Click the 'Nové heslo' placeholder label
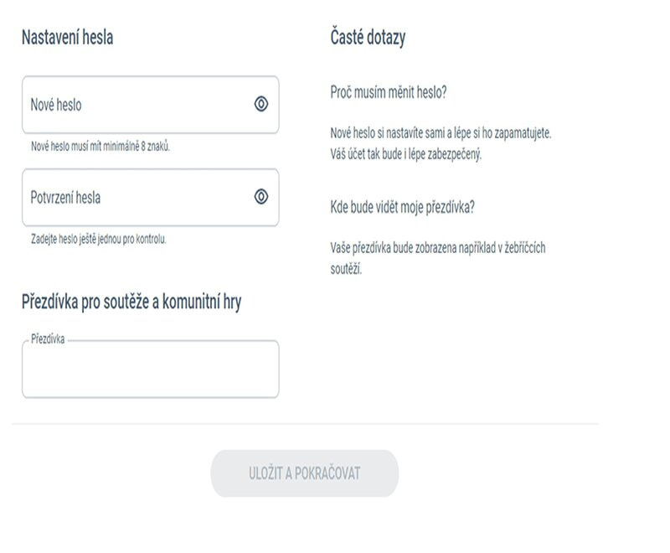This screenshot has width=670, height=553. coord(56,105)
